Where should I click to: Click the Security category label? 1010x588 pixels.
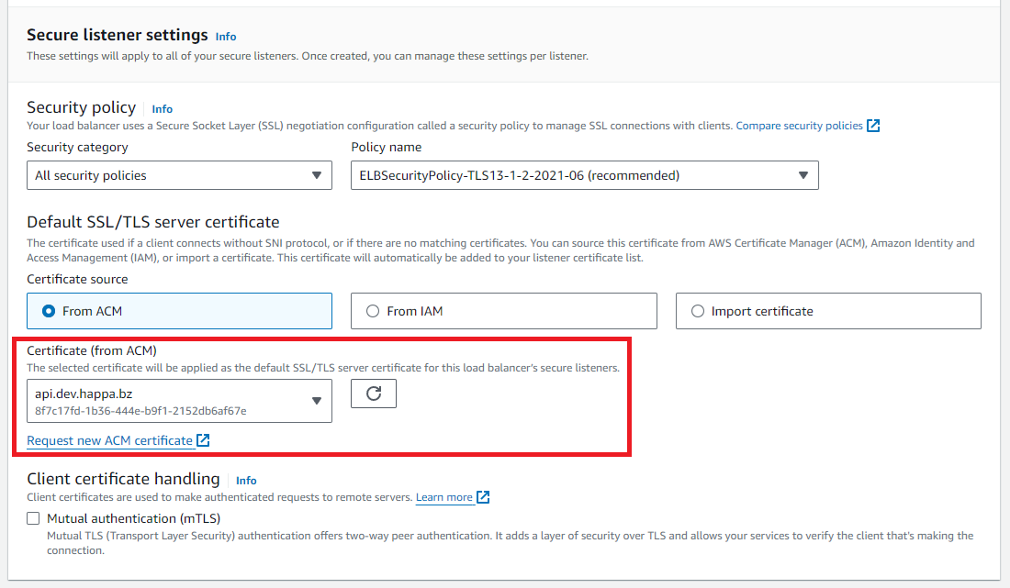[77, 148]
